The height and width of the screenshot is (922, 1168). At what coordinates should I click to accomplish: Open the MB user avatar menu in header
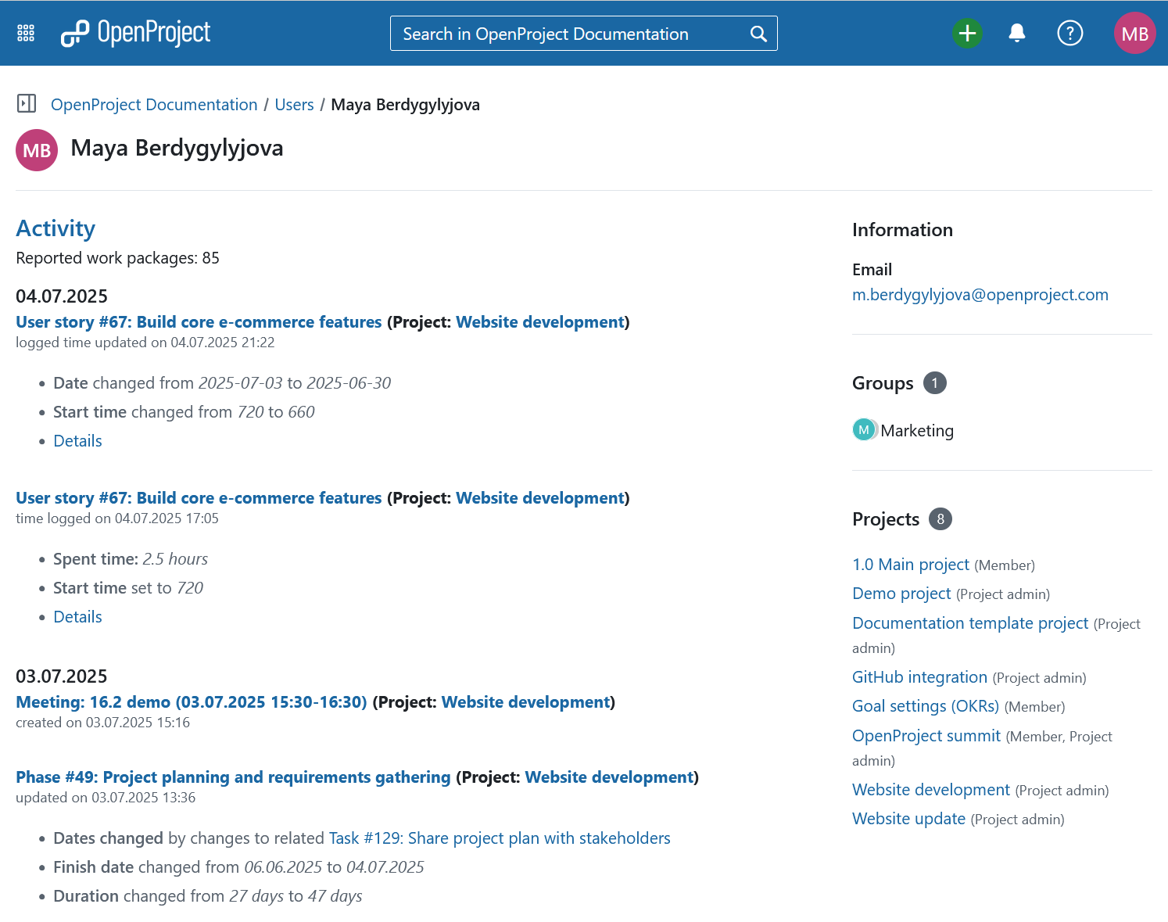1134,33
